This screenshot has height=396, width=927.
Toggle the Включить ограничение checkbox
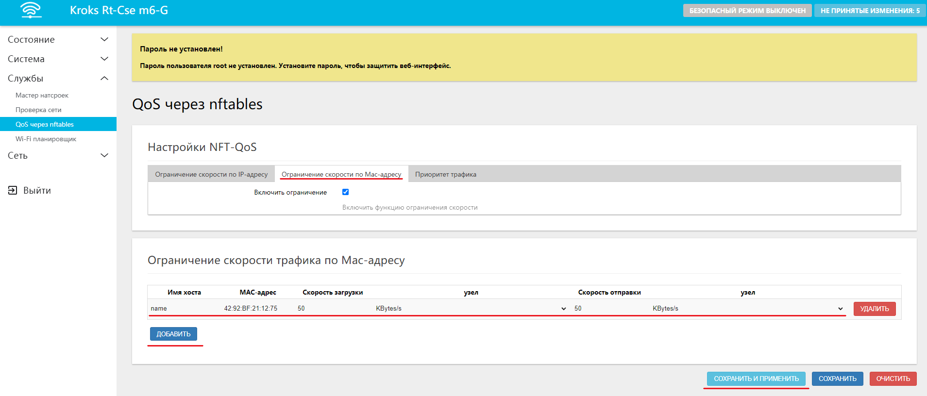pos(345,192)
